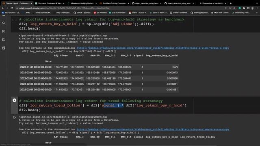Click the signal column header in first table
Image resolution: width=260 pixels, height=146 pixels.
coord(139,56)
